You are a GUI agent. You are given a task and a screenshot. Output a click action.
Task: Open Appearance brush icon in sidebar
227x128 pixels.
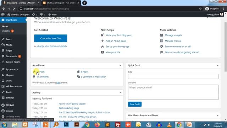pos(3,69)
